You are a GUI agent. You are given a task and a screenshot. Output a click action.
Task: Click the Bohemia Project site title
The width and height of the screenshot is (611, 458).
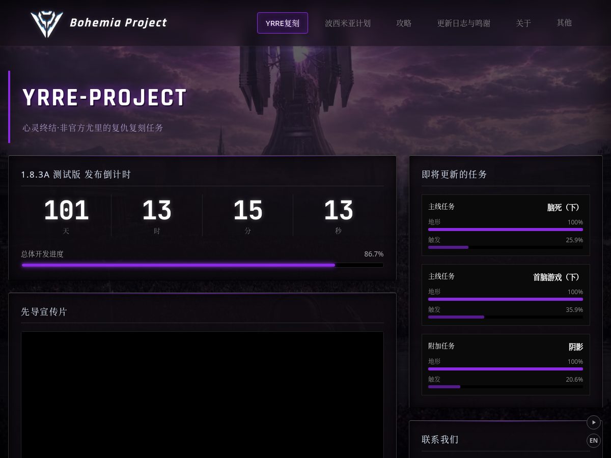118,22
